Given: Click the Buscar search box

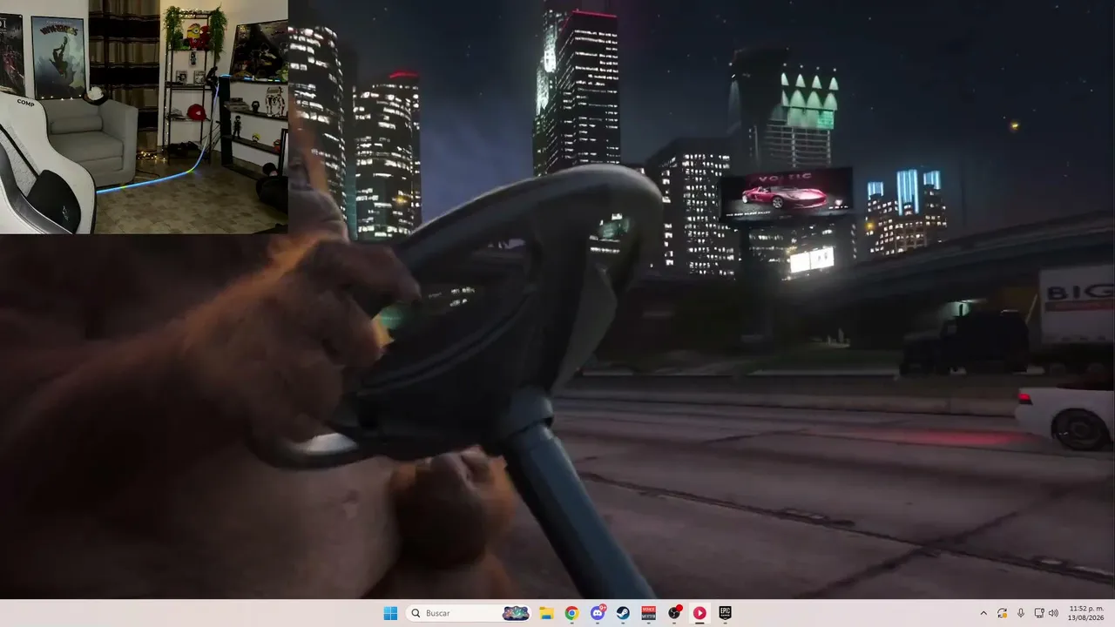Looking at the screenshot, I should 469,613.
